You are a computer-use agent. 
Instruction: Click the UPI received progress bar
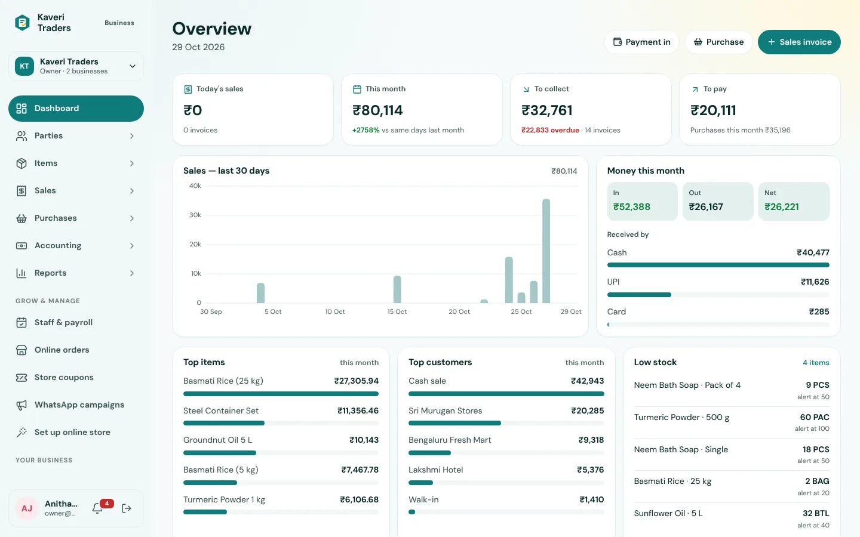point(718,295)
